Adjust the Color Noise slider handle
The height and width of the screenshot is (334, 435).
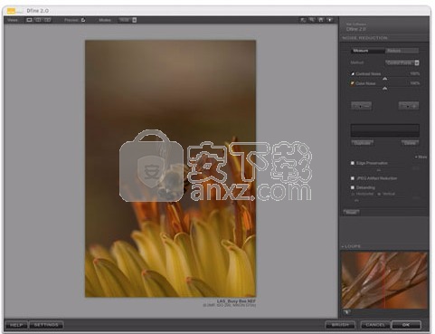[385, 89]
